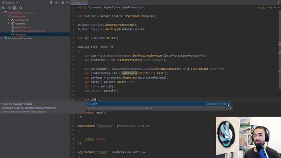
Task: Click "return next();" statement
Action: pos(96,113)
